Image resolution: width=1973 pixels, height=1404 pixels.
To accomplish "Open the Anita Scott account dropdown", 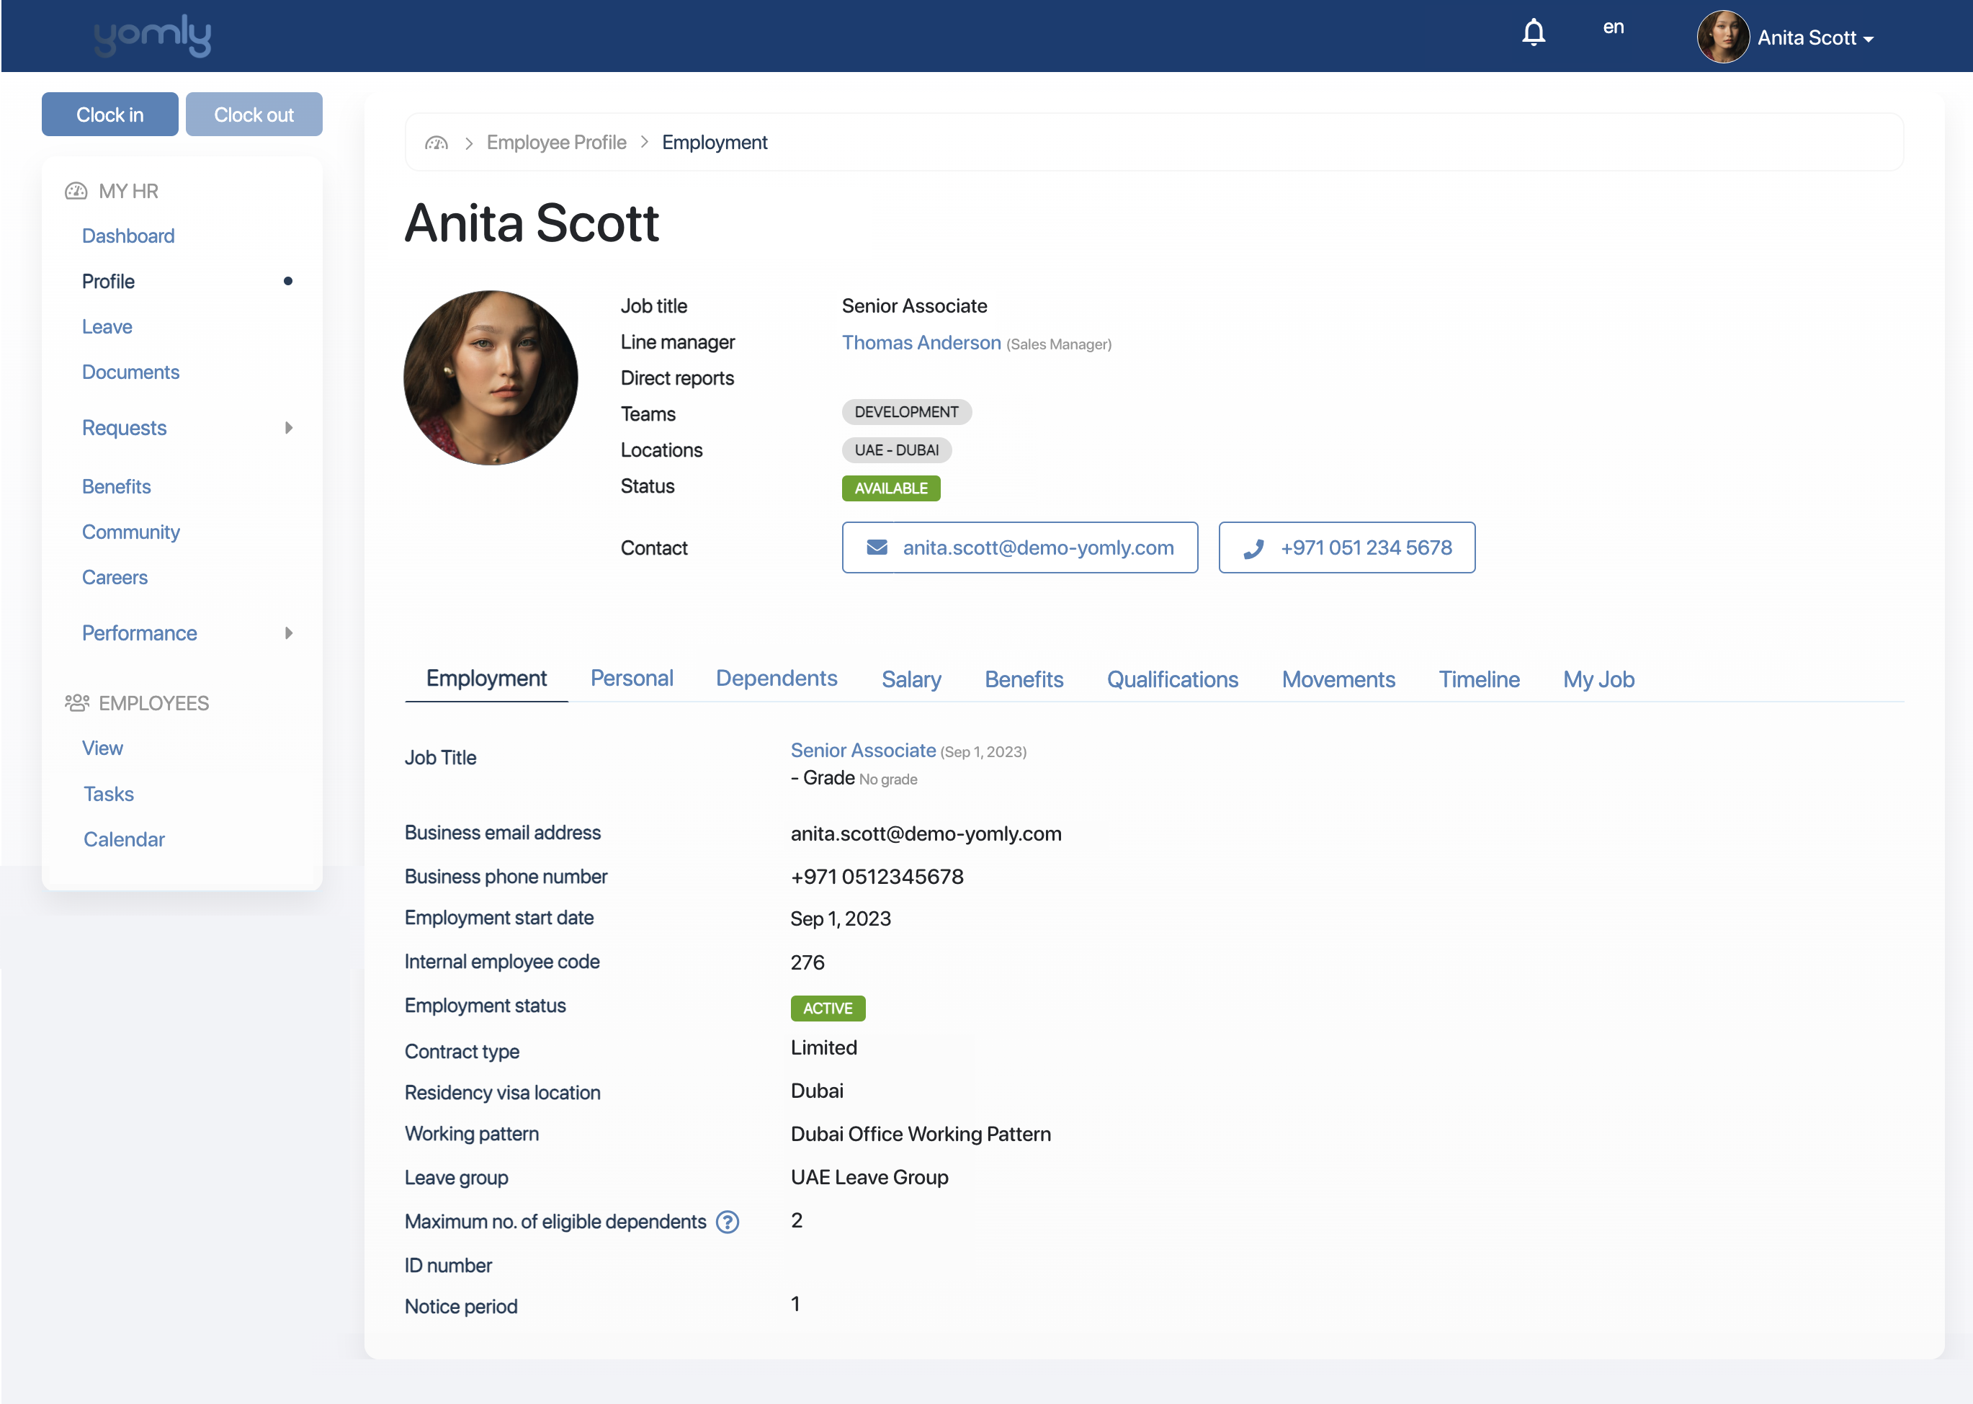I will click(x=1816, y=38).
